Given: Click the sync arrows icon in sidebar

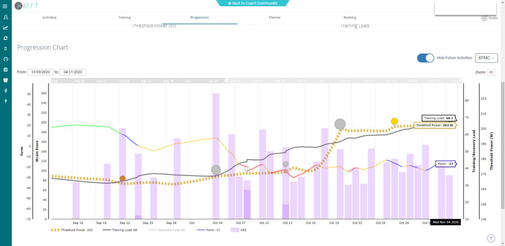Looking at the screenshot, I should 5,38.
